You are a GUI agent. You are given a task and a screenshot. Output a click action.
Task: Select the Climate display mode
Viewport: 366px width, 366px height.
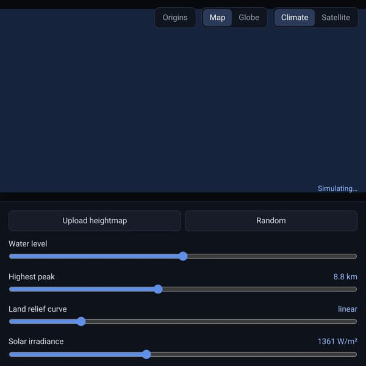(295, 18)
